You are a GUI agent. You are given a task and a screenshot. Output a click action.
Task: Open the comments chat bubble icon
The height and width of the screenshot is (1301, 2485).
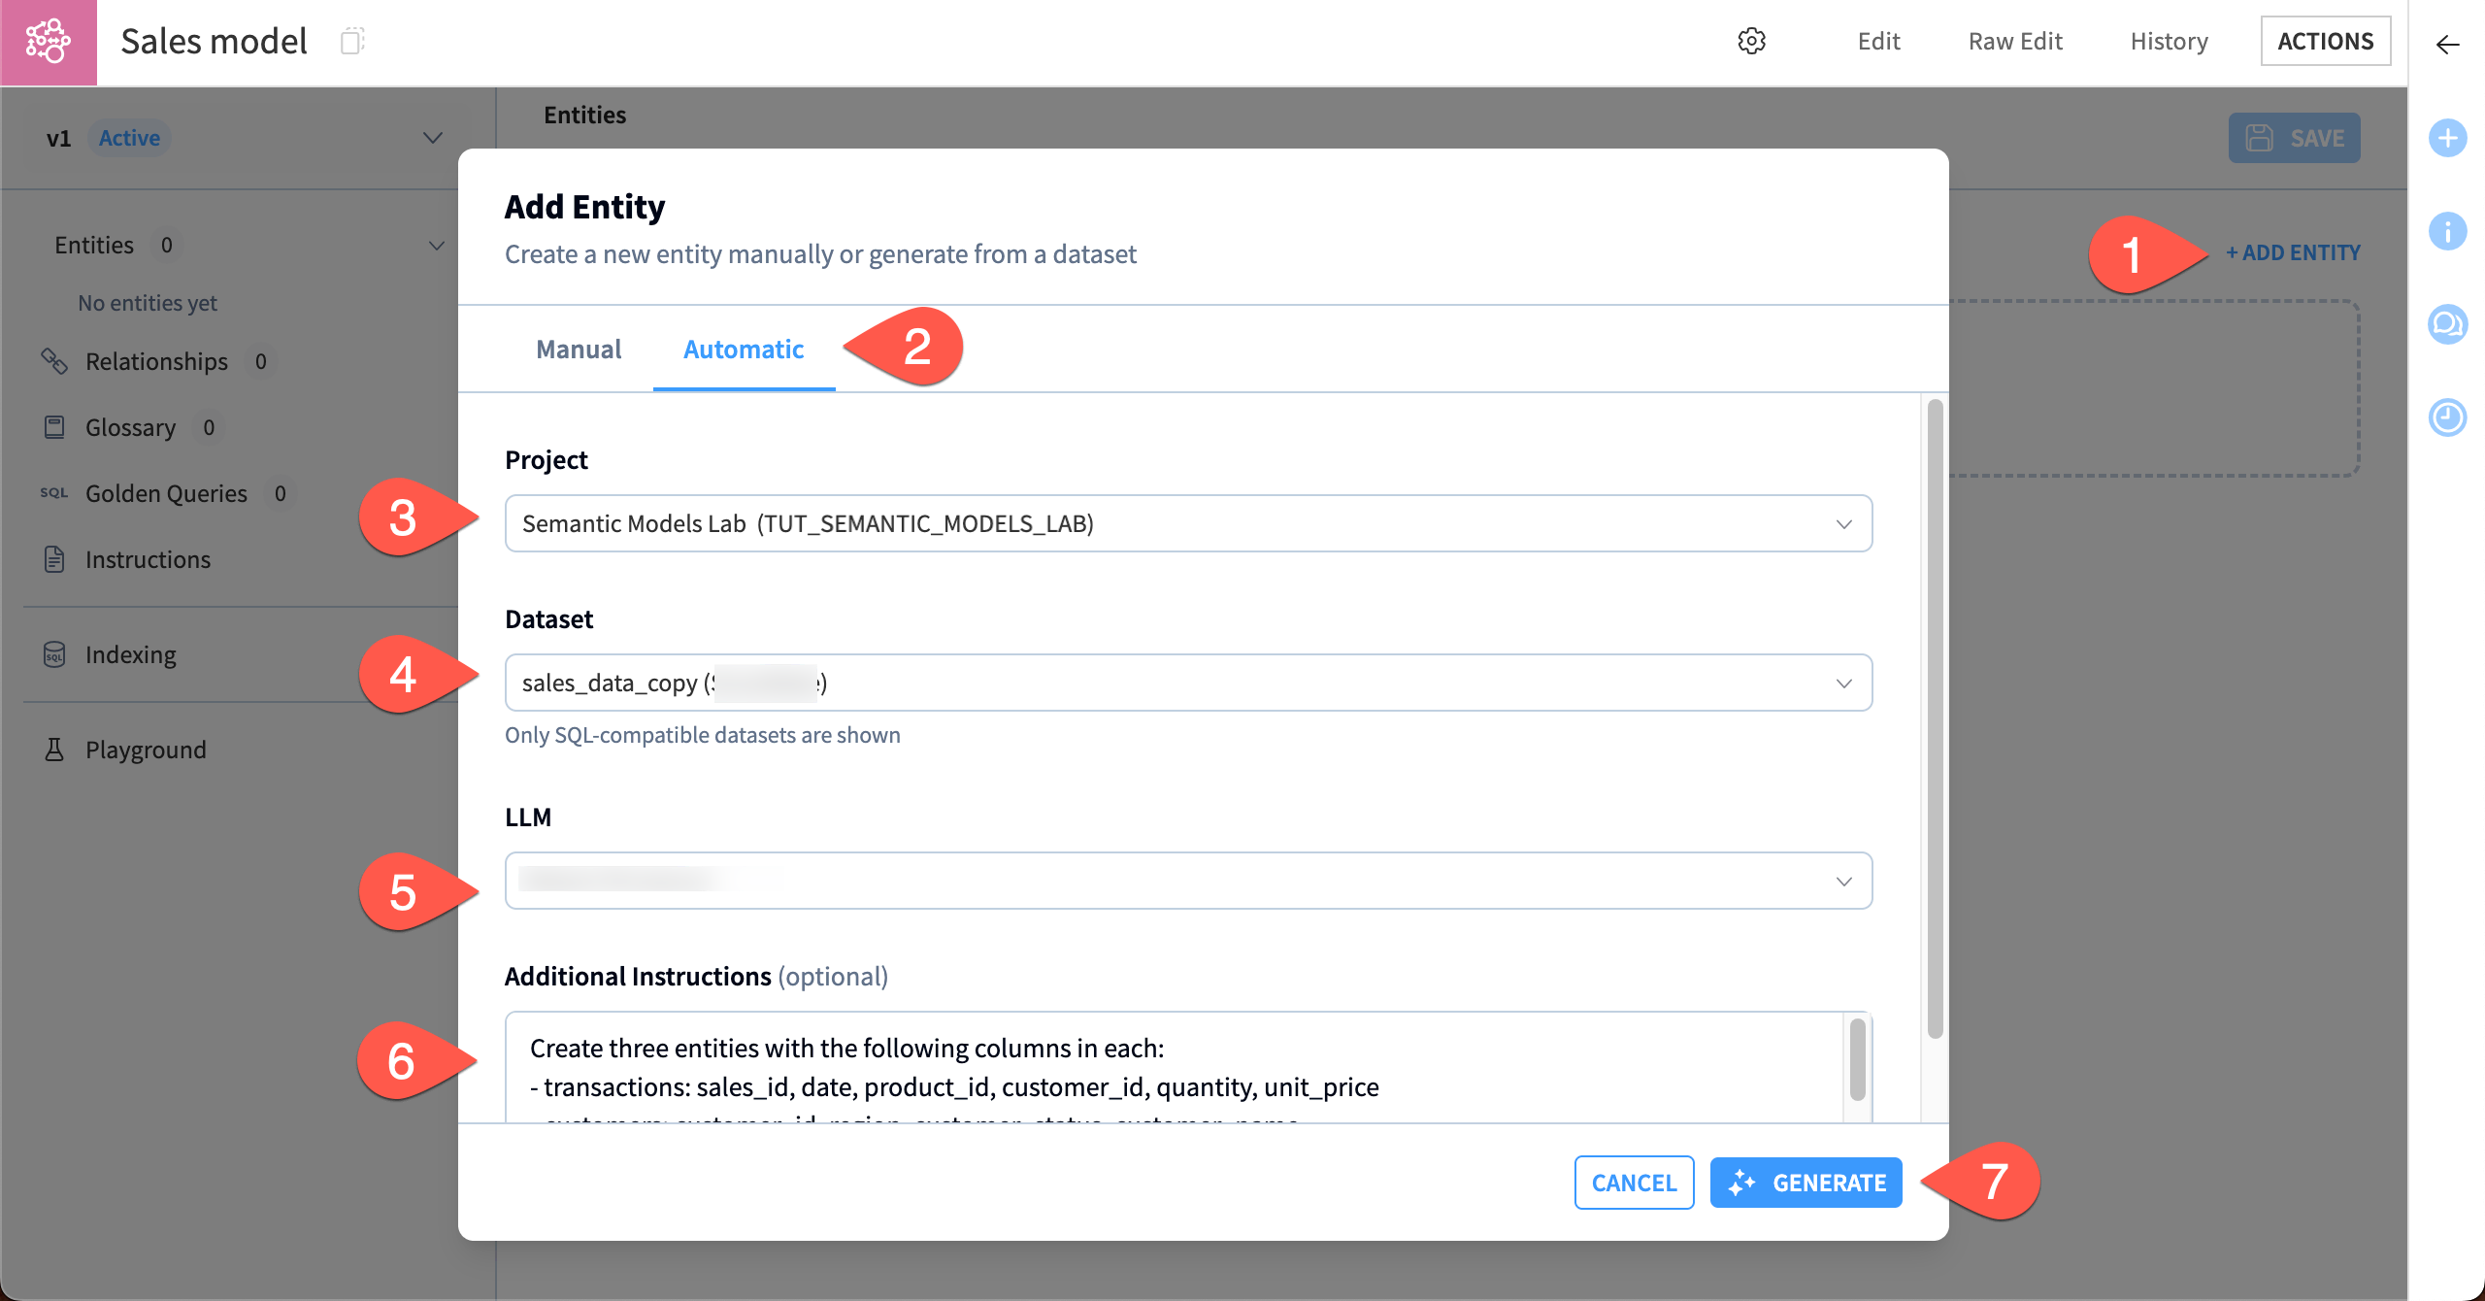[x=2447, y=324]
